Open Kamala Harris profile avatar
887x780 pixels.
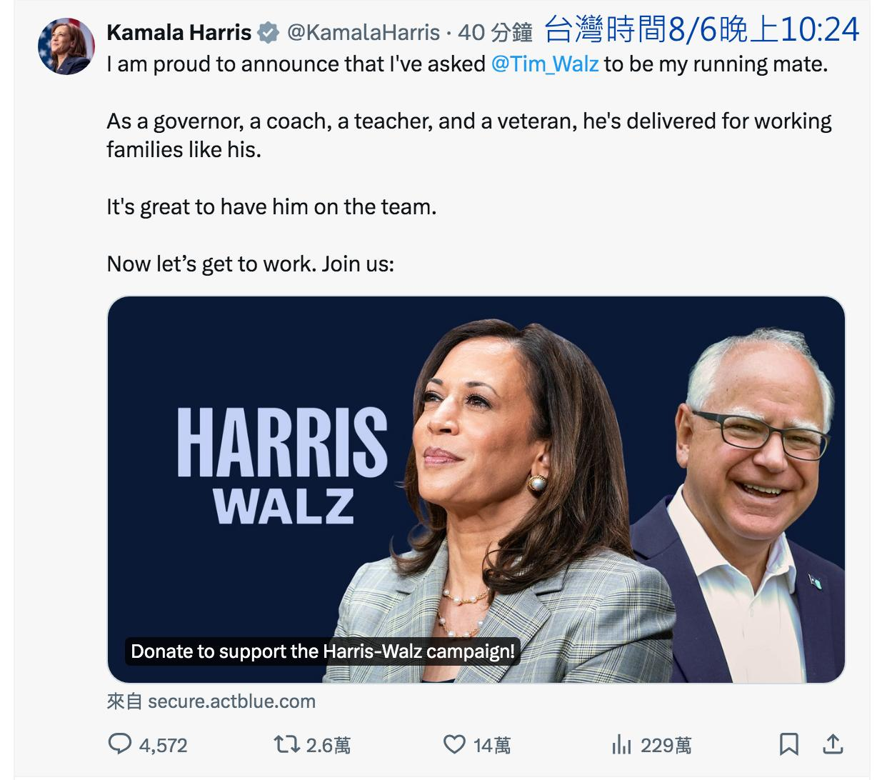[x=66, y=47]
